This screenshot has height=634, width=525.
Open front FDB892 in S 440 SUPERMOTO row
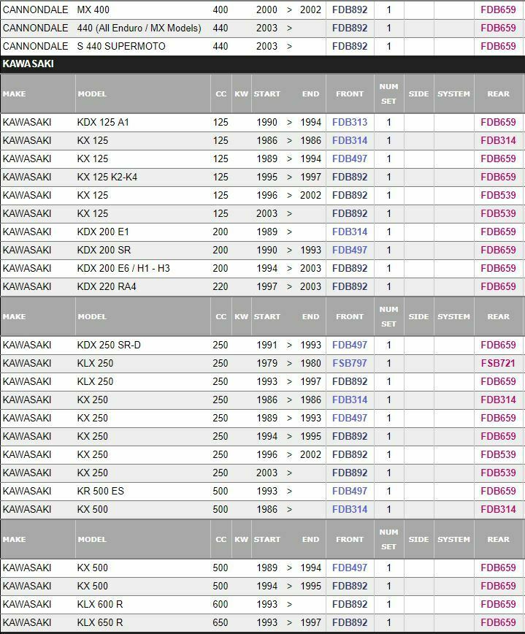[x=350, y=46]
